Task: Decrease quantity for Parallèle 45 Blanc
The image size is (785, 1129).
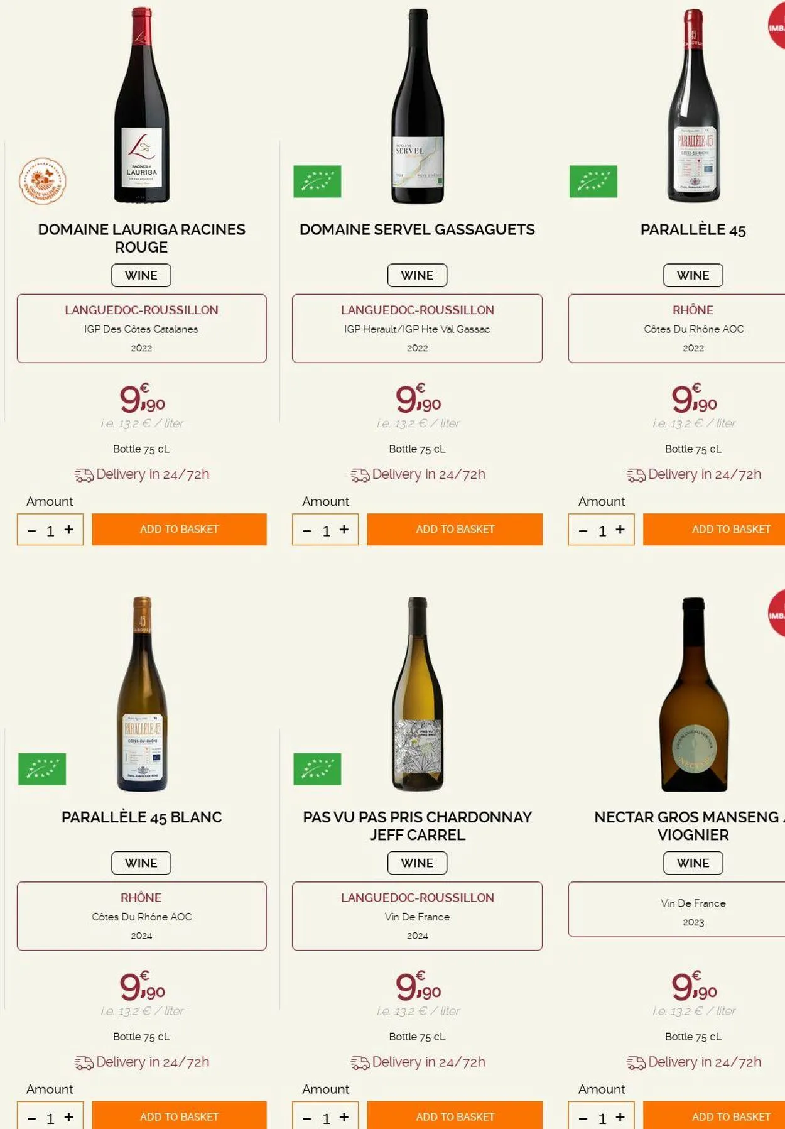Action: tap(32, 1118)
